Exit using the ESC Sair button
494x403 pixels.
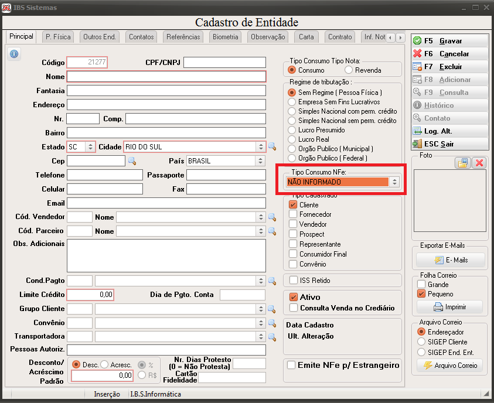[x=450, y=144]
